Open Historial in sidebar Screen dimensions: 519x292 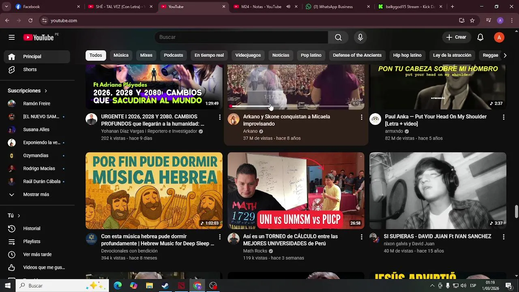pos(37,228)
